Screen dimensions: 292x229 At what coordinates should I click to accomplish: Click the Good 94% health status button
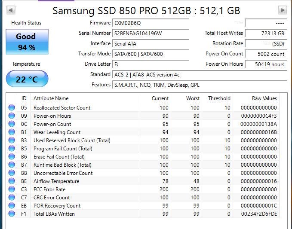click(x=27, y=42)
